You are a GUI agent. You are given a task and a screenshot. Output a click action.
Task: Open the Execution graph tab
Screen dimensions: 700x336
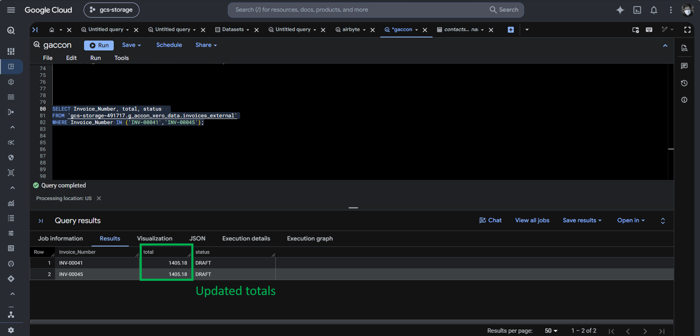(310, 238)
